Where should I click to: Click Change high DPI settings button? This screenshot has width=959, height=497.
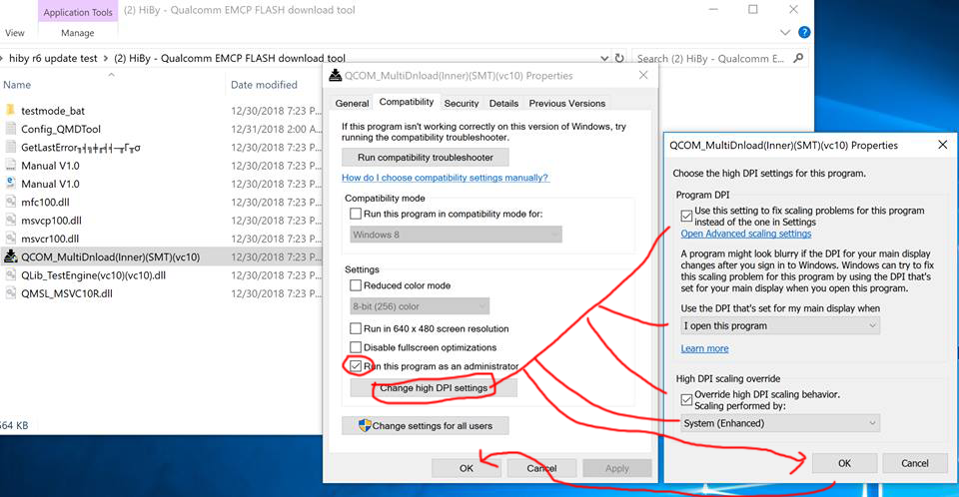point(434,387)
